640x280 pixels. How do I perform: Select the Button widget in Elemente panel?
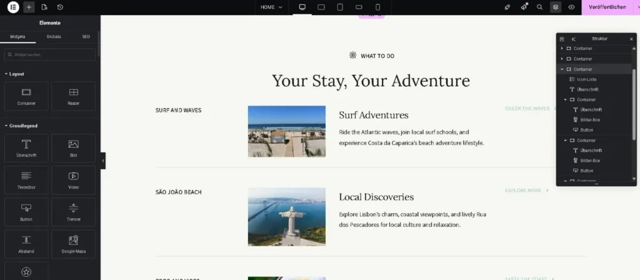point(26,212)
